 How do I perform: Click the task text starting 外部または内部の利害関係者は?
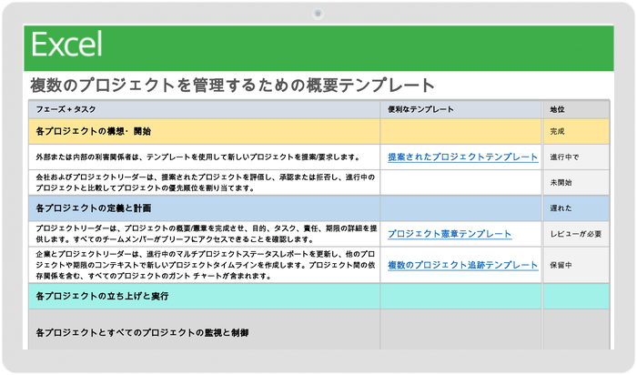[198, 157]
